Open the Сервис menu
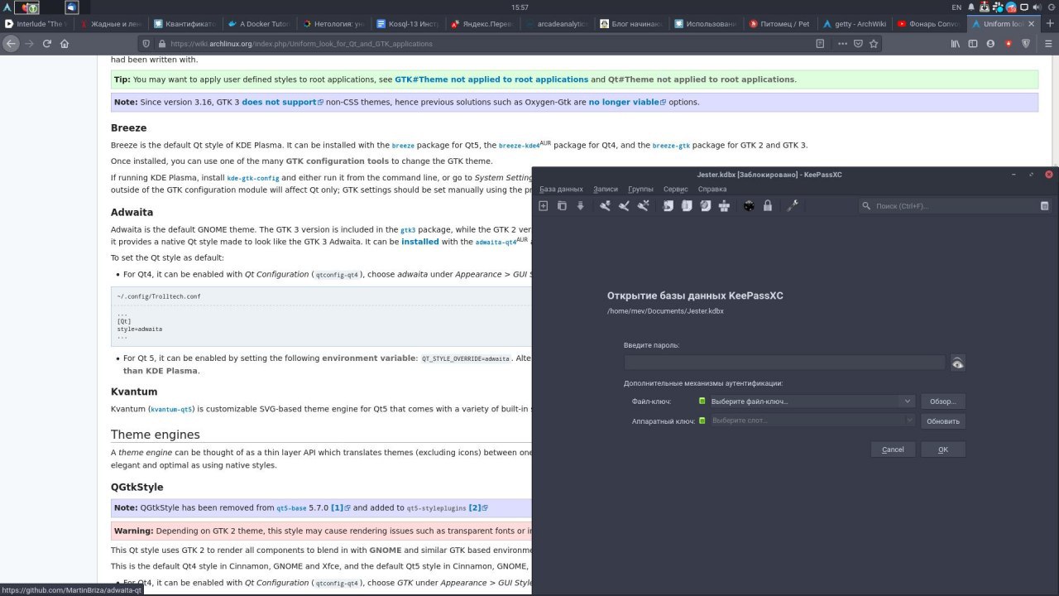This screenshot has width=1059, height=596. pos(675,190)
